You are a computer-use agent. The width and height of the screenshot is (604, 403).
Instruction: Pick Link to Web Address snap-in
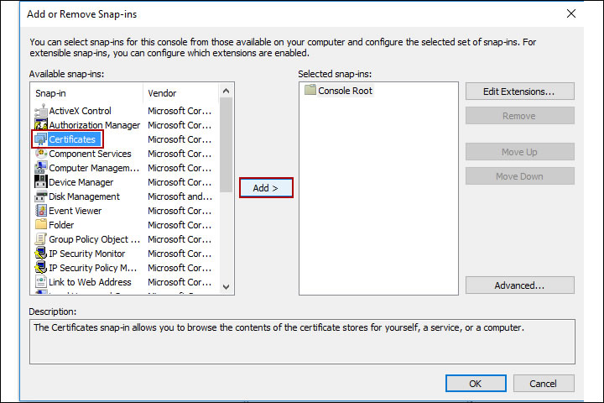click(90, 282)
